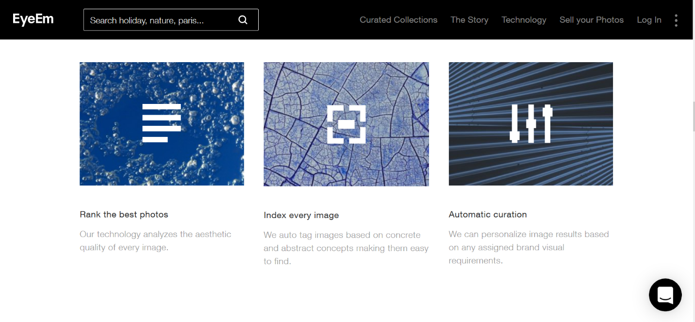This screenshot has width=695, height=322.
Task: Click the Index every image heading
Action: point(301,215)
